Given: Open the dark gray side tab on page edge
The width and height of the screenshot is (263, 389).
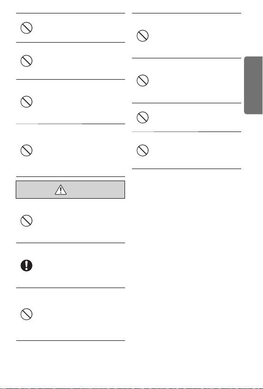Looking at the screenshot, I should [253, 85].
